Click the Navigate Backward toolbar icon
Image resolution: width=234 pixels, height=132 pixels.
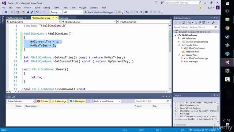[6, 12]
